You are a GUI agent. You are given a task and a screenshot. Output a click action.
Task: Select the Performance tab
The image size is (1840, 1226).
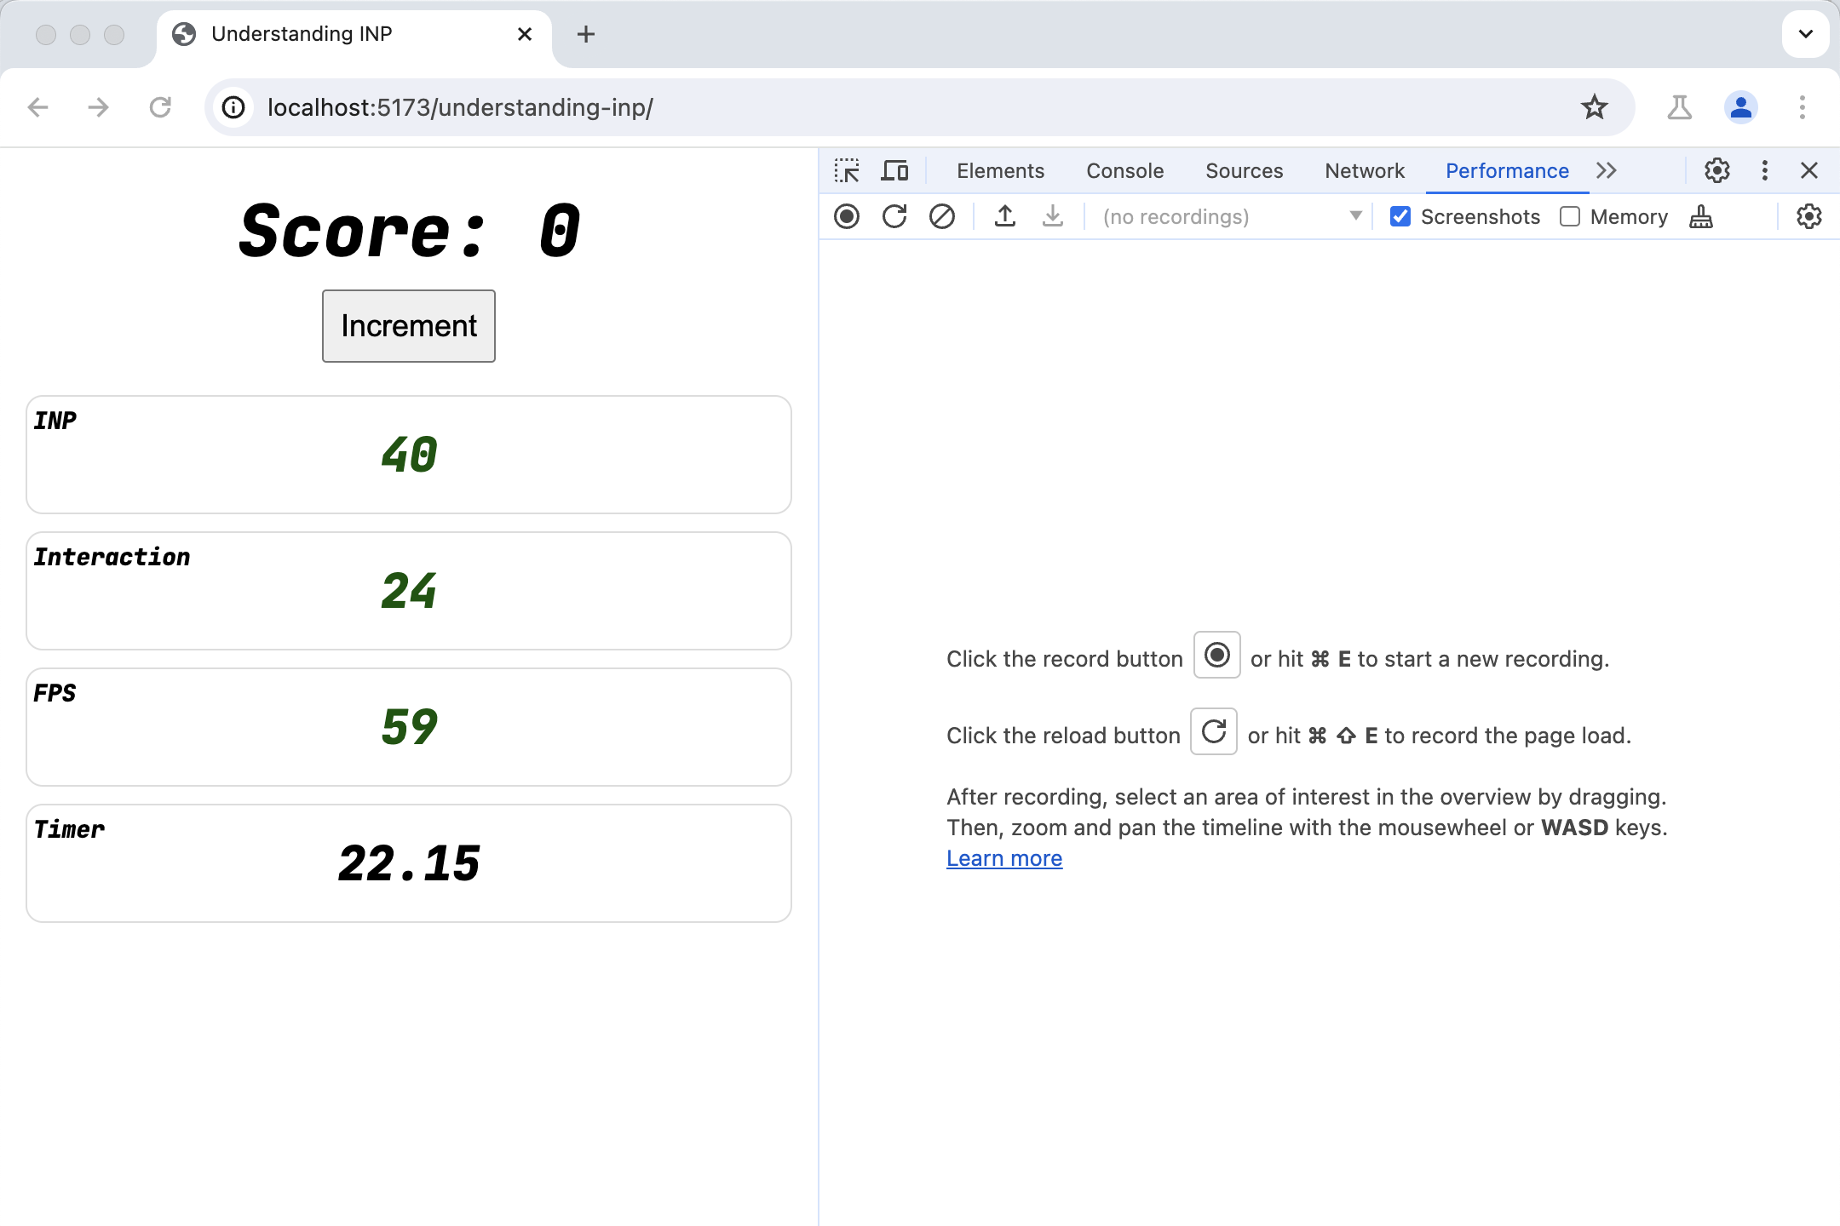point(1506,169)
